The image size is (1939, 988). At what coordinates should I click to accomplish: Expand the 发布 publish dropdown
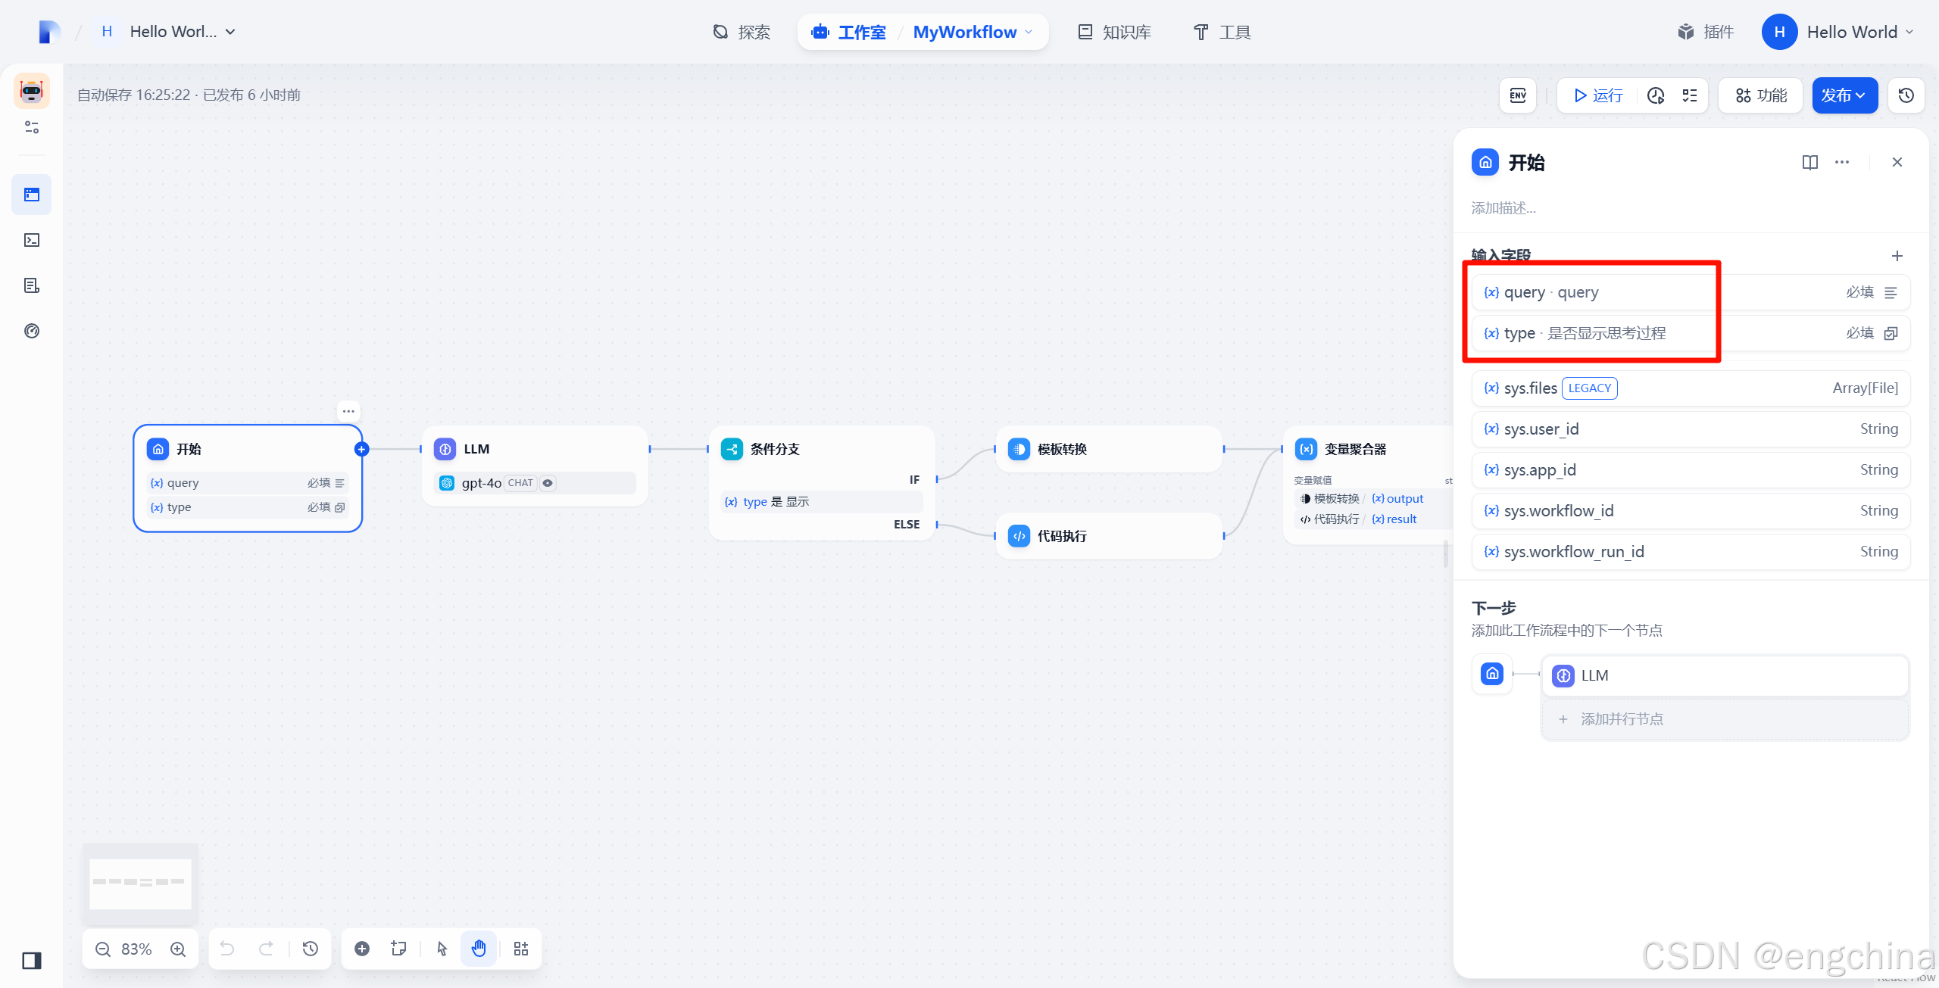(1844, 95)
